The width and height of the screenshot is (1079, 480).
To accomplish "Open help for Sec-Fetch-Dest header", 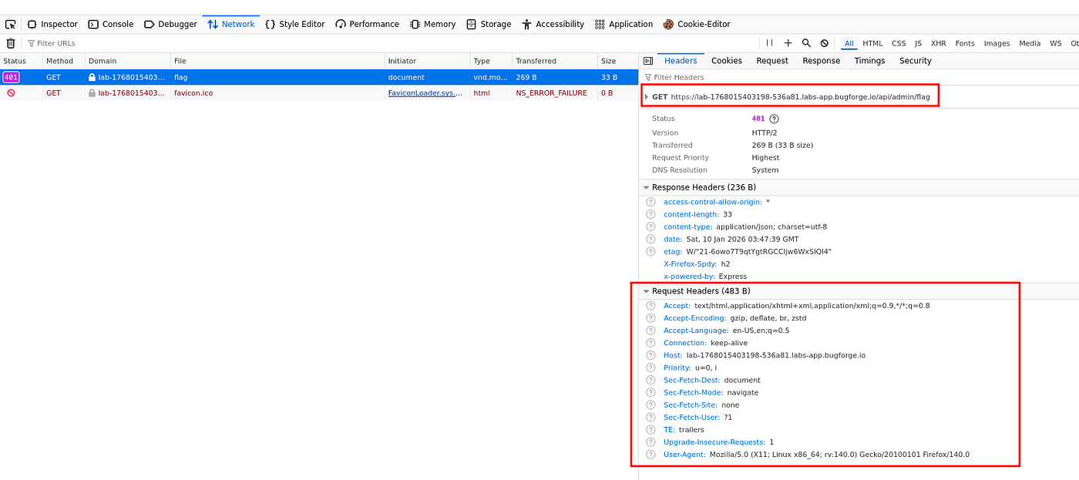I will click(x=650, y=380).
